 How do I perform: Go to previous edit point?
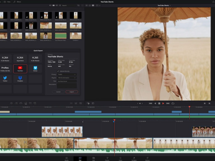[x=209, y=103]
